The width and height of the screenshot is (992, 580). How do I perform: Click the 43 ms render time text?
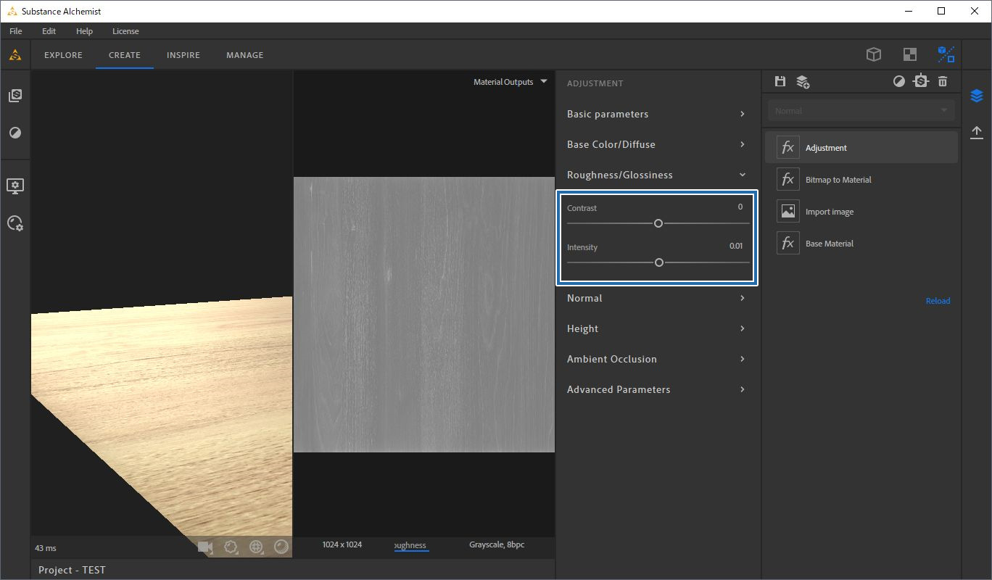pos(45,548)
